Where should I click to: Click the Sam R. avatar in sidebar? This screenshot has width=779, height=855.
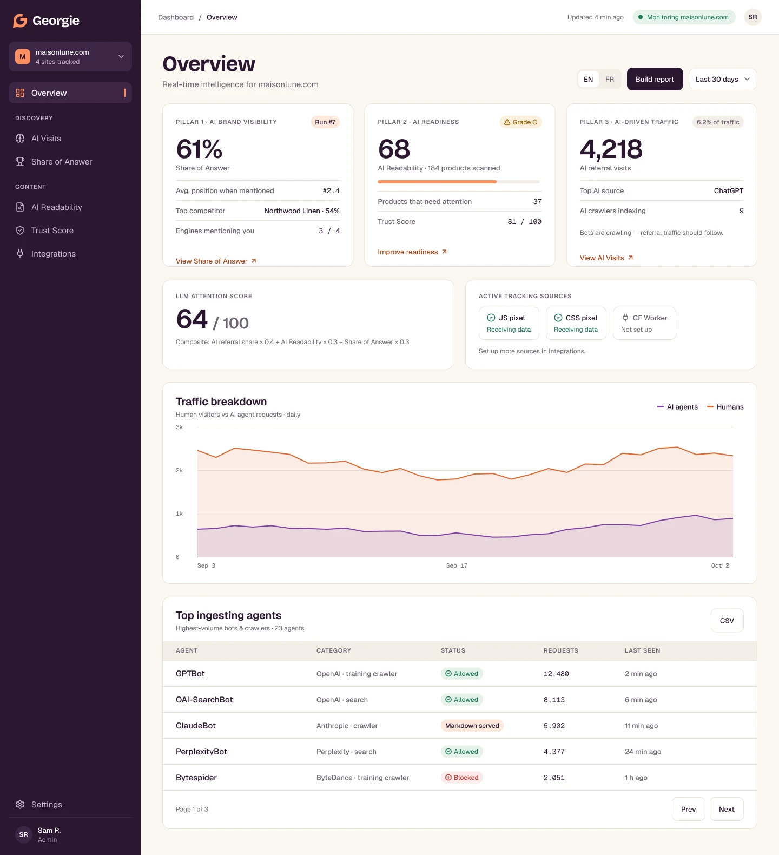[24, 835]
